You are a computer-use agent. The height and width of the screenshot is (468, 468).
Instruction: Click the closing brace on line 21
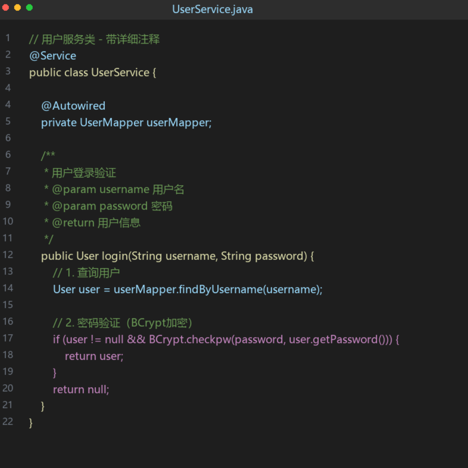coord(43,406)
